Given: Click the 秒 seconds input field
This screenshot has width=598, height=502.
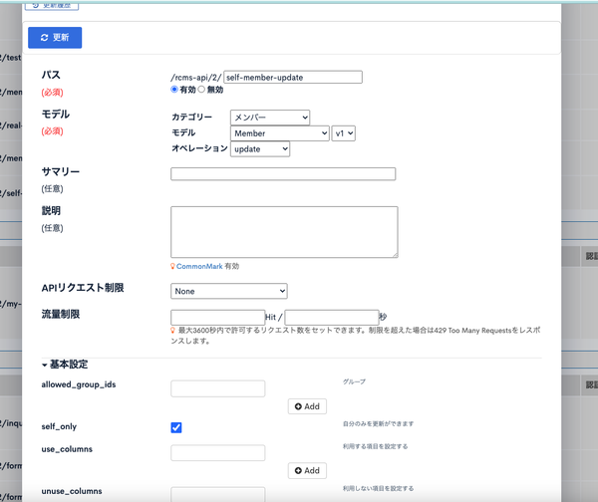Looking at the screenshot, I should tap(332, 317).
